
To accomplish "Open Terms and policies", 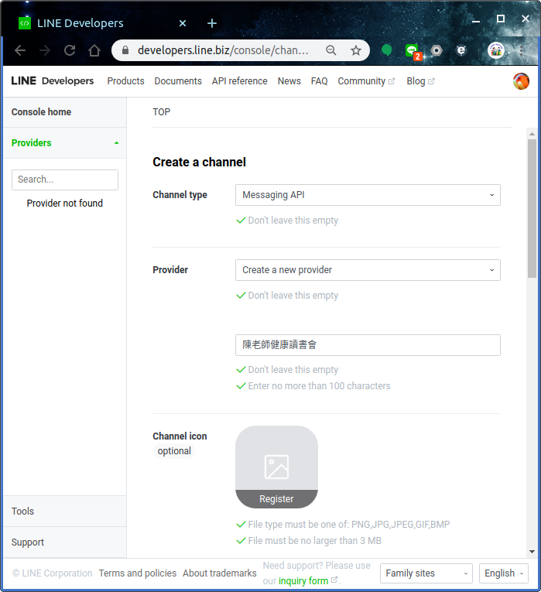I will tap(138, 573).
